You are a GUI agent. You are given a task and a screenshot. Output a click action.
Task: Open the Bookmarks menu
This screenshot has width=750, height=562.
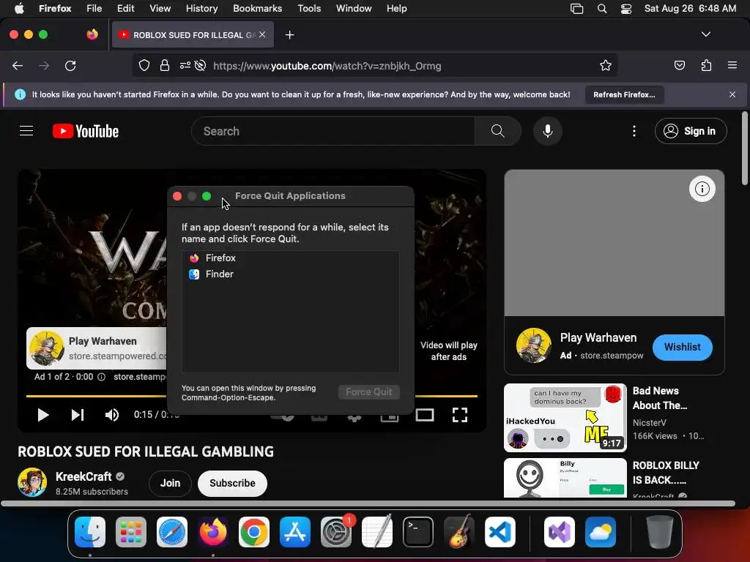[x=257, y=9]
